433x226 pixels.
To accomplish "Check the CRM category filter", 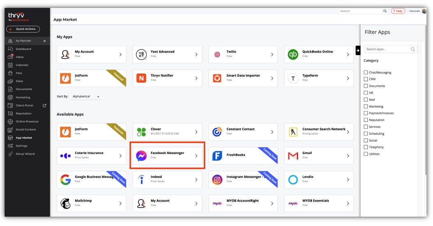I will (x=366, y=79).
